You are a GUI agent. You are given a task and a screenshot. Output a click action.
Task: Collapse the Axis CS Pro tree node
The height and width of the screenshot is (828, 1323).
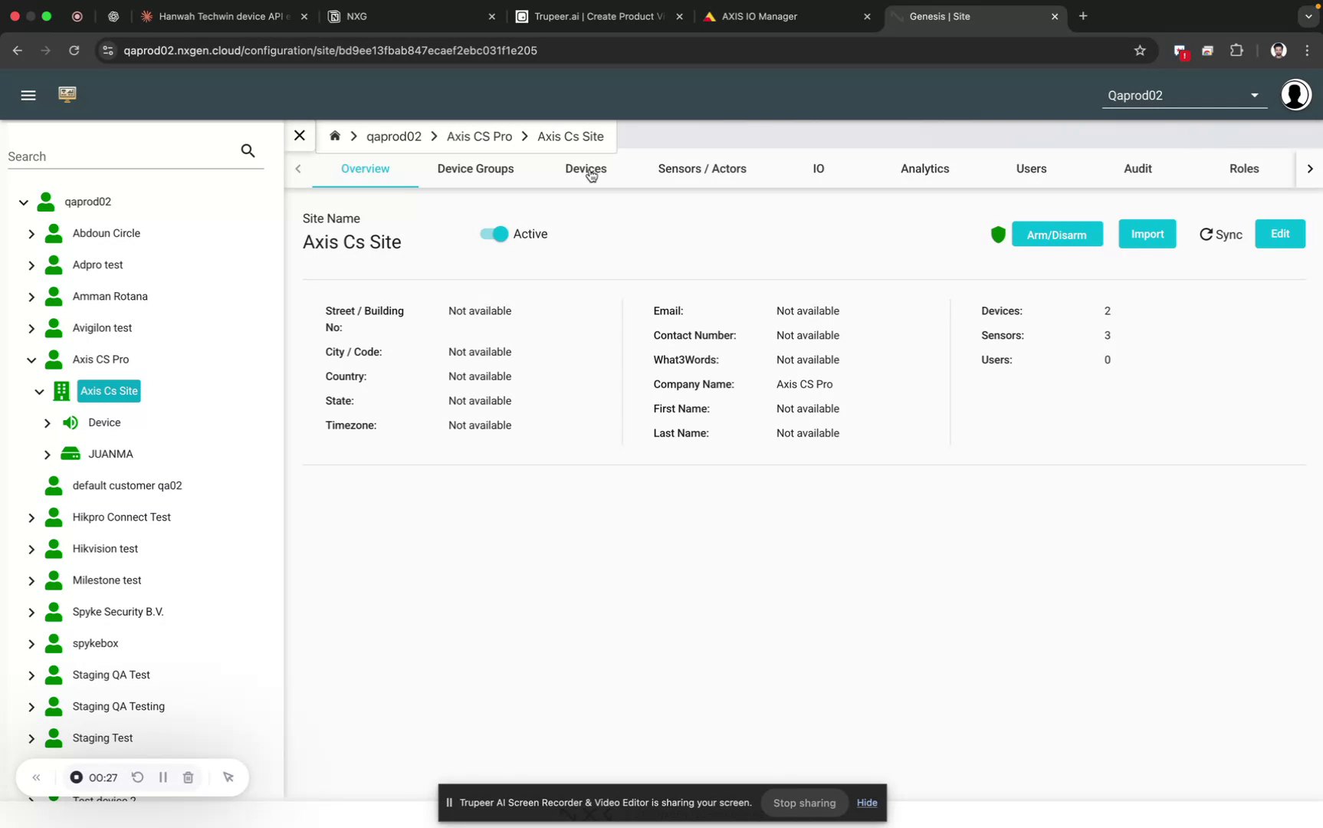31,360
